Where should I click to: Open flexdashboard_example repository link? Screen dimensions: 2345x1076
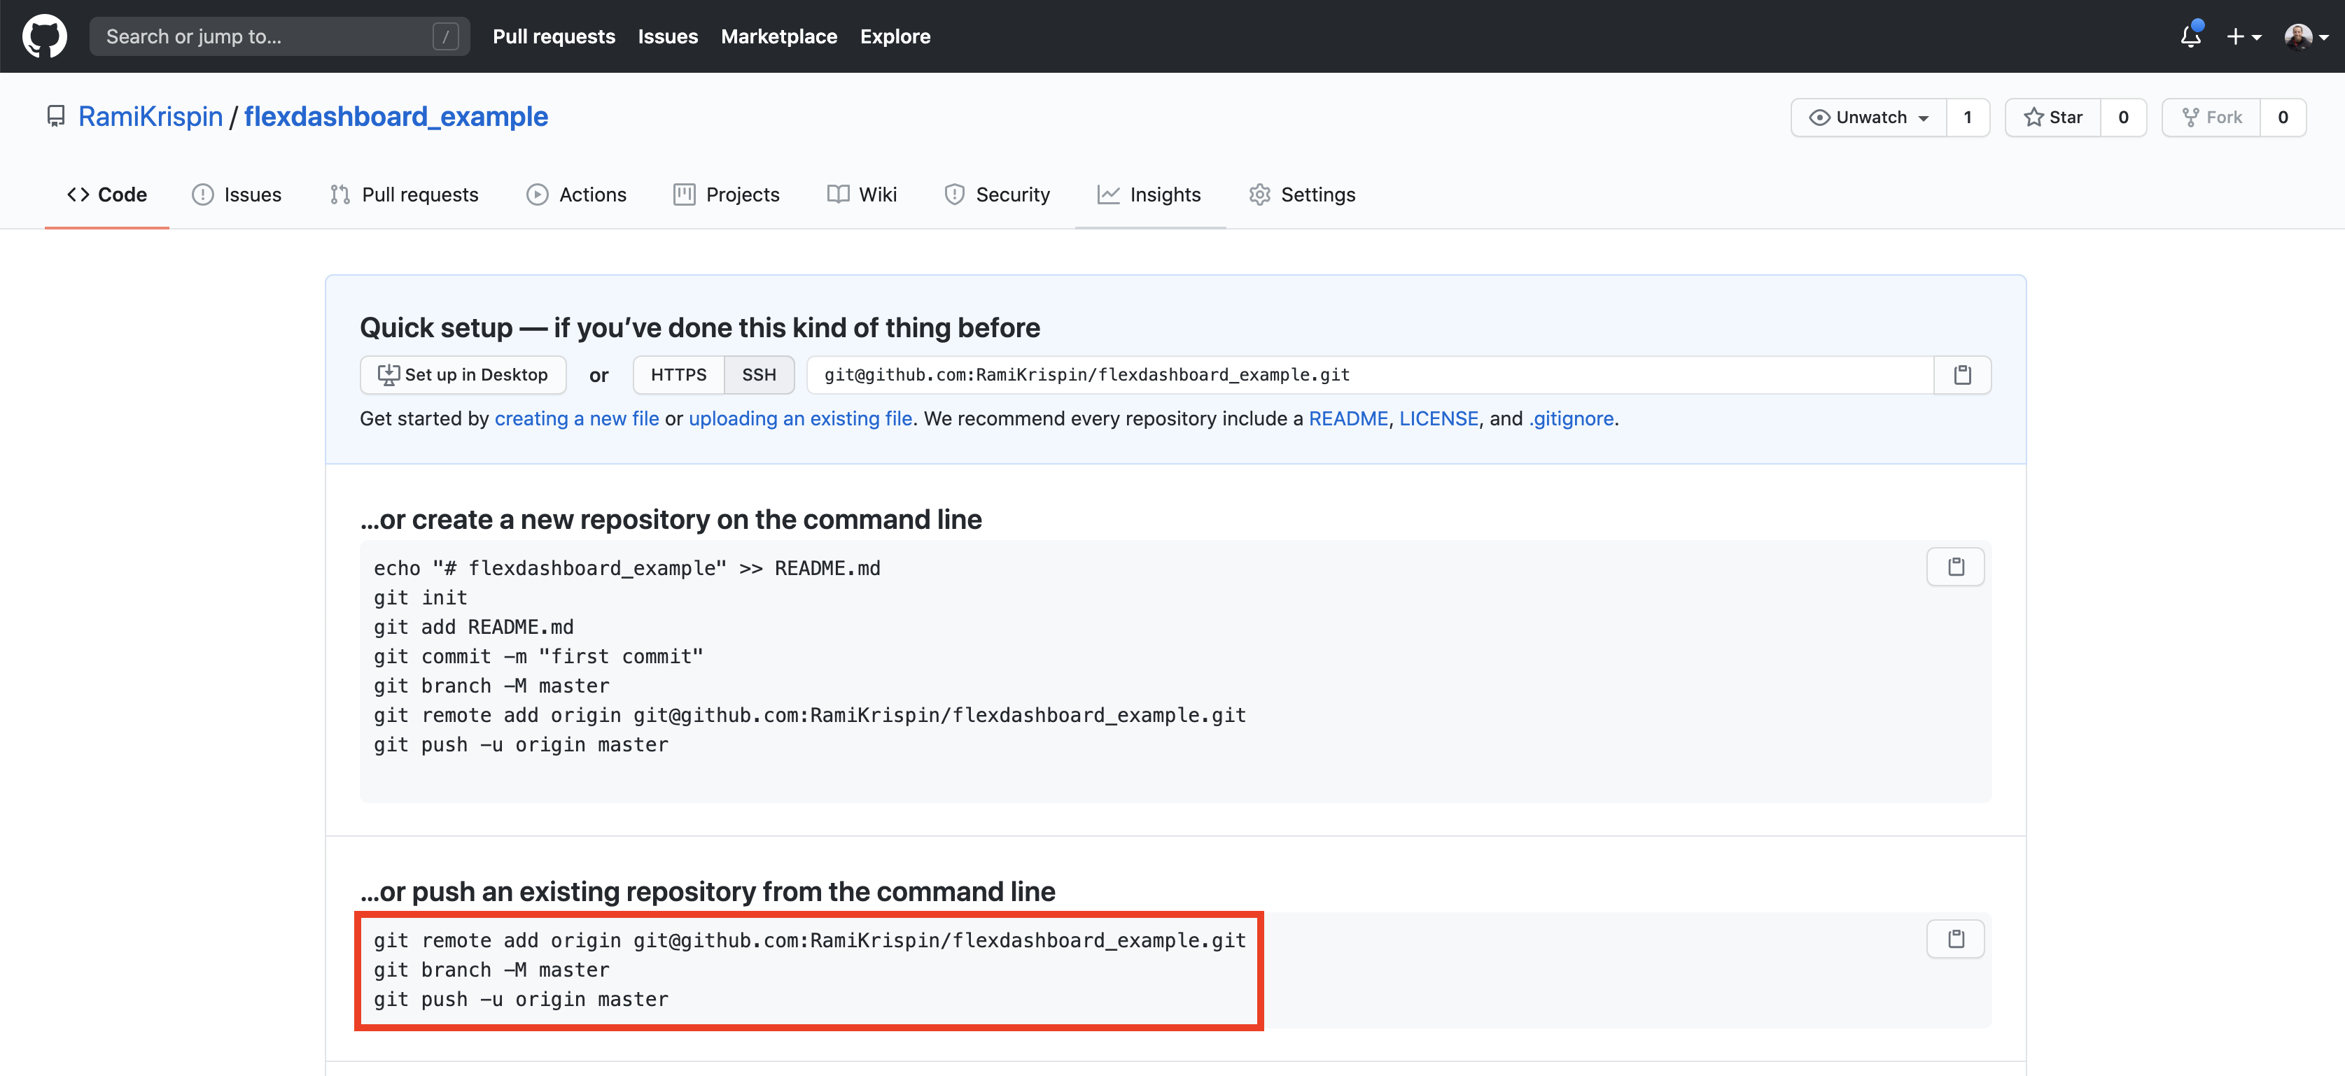click(x=395, y=116)
